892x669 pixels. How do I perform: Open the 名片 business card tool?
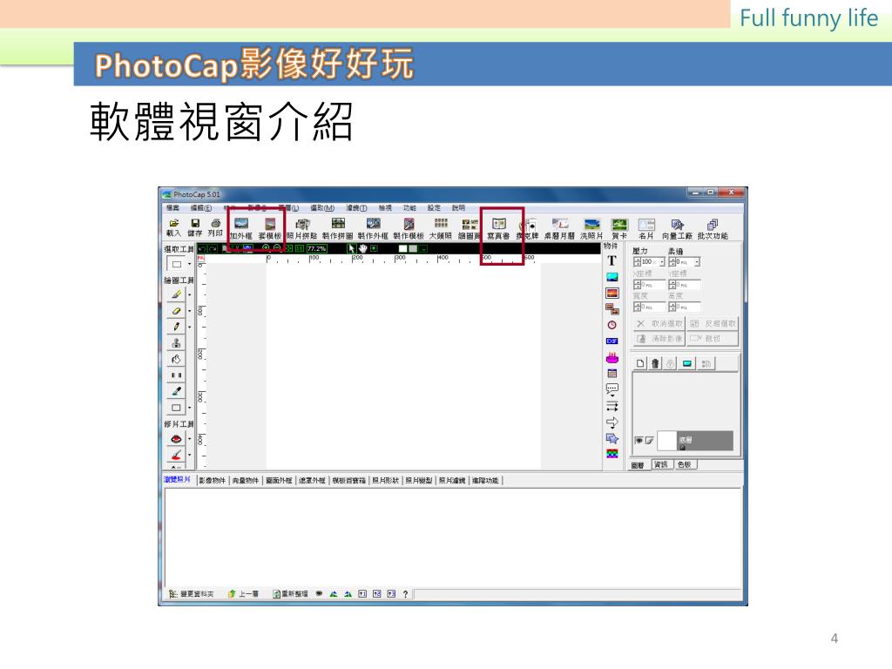pos(646,229)
